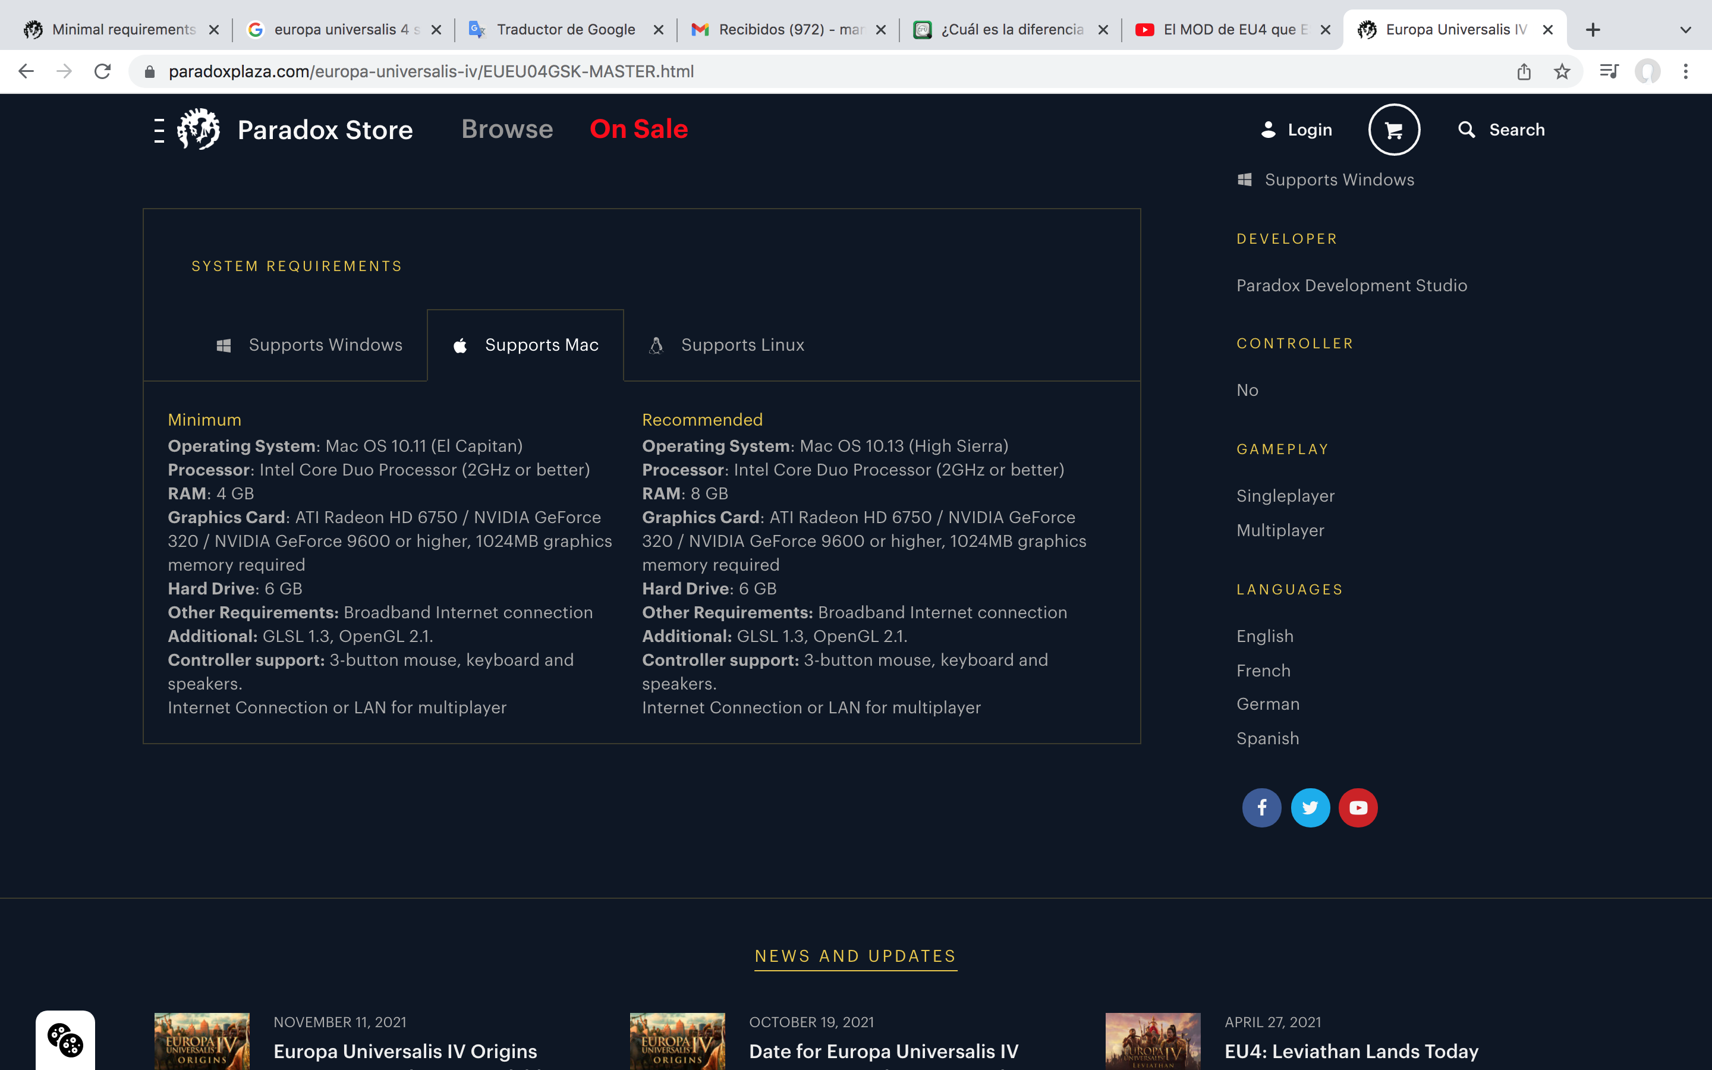Close the Recibidos Gmail tab
Screen dimensions: 1712x1070
click(x=881, y=30)
